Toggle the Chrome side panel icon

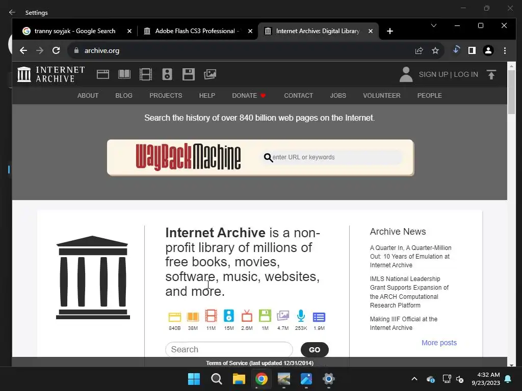point(472,50)
